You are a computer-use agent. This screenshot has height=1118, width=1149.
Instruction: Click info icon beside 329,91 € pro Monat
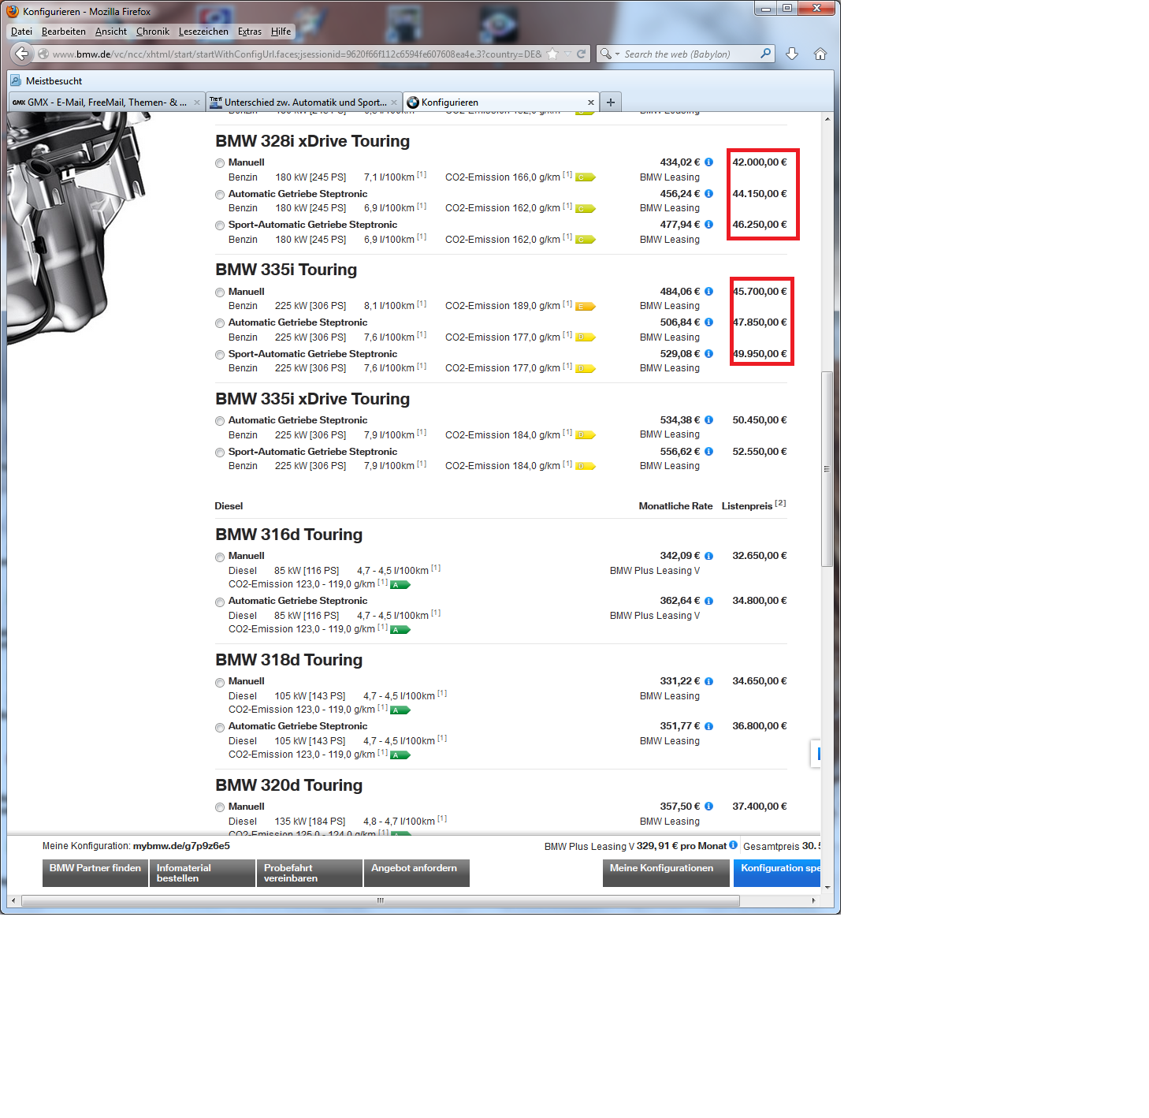click(733, 845)
